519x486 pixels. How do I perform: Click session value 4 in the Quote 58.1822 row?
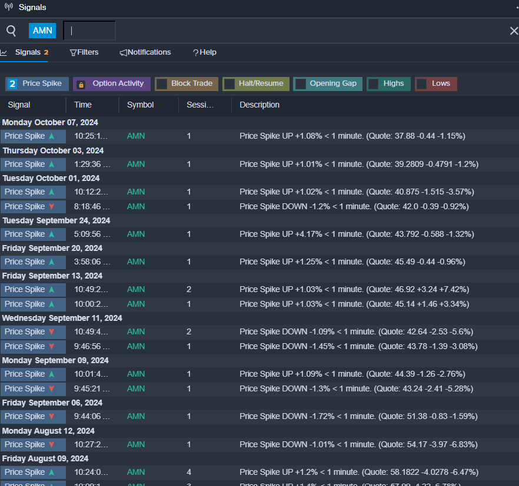[189, 472]
